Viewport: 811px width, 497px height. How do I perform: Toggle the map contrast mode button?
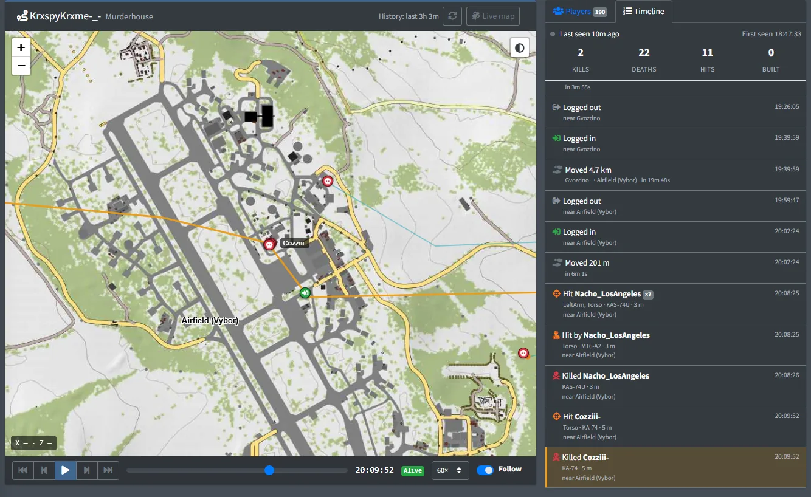click(x=520, y=47)
